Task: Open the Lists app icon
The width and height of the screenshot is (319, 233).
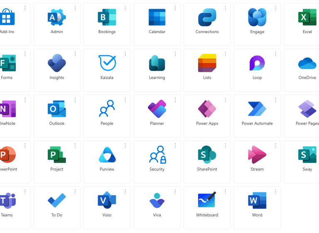Action: (207, 63)
